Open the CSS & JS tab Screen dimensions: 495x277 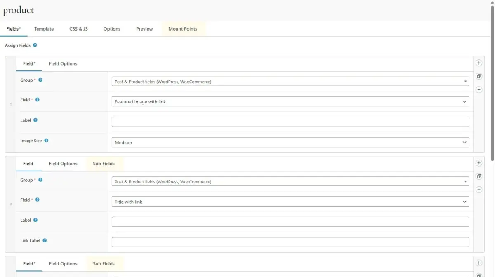click(x=78, y=29)
